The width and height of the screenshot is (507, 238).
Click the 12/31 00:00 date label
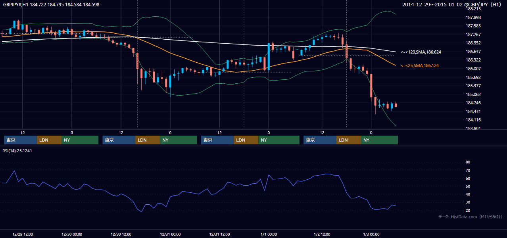170,234
